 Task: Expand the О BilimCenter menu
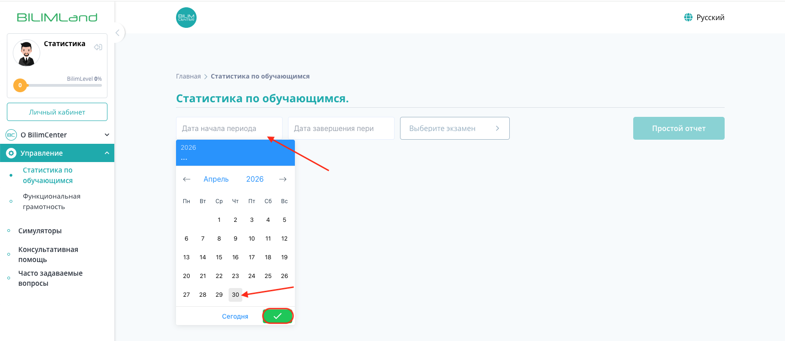(57, 135)
